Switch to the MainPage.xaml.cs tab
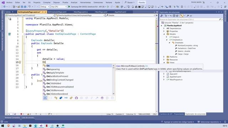 (x=81, y=12)
